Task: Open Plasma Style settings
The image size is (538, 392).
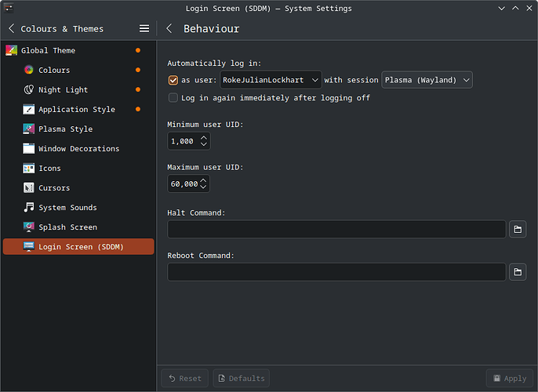Action: tap(78, 129)
